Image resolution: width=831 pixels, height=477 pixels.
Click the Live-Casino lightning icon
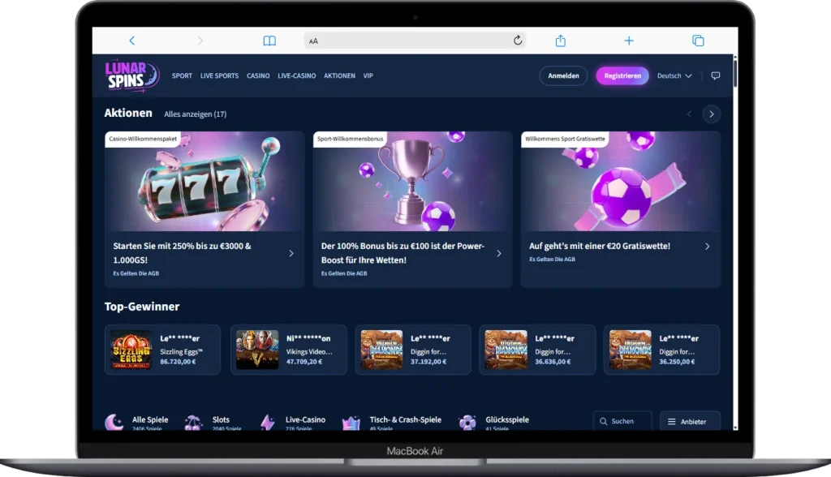[x=268, y=423]
